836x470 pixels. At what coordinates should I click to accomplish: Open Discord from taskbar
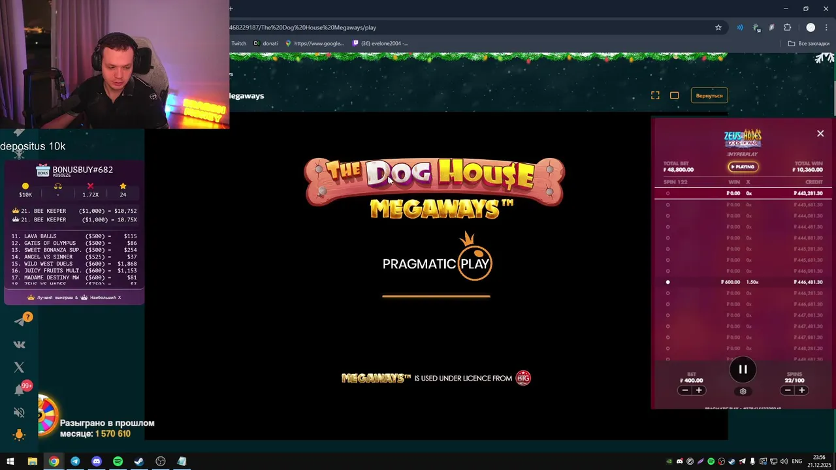[97, 462]
